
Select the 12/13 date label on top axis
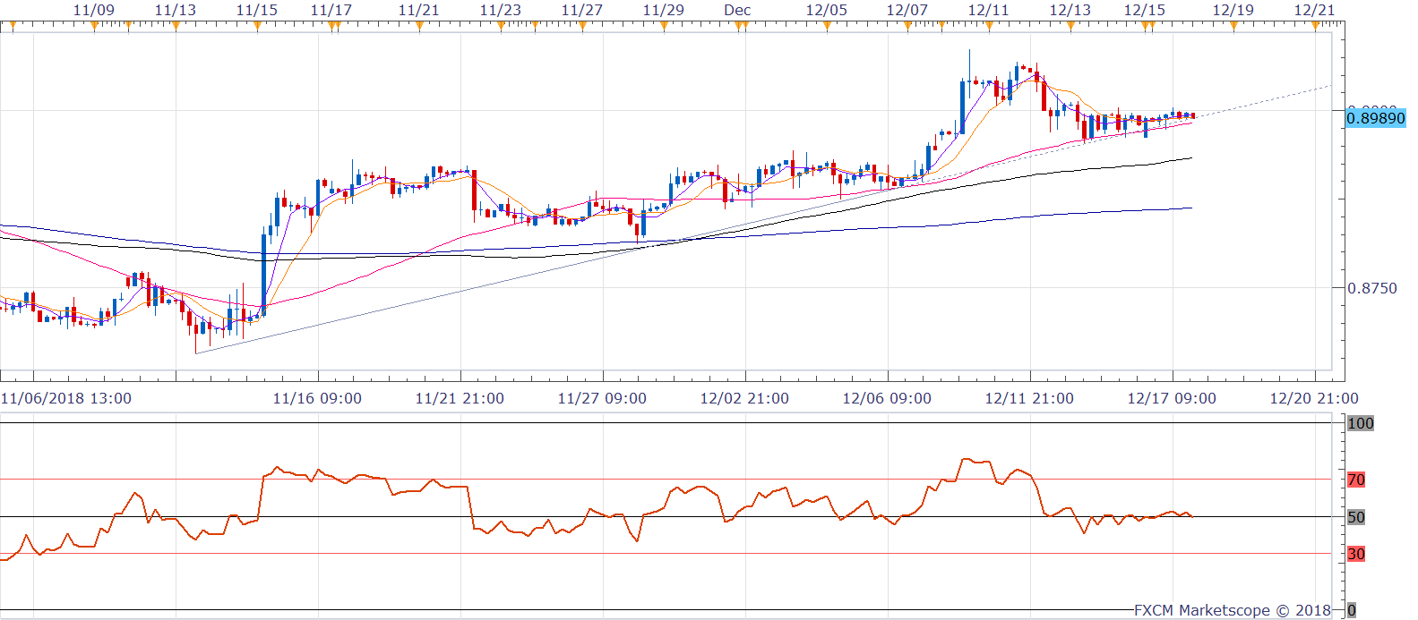tap(1070, 10)
